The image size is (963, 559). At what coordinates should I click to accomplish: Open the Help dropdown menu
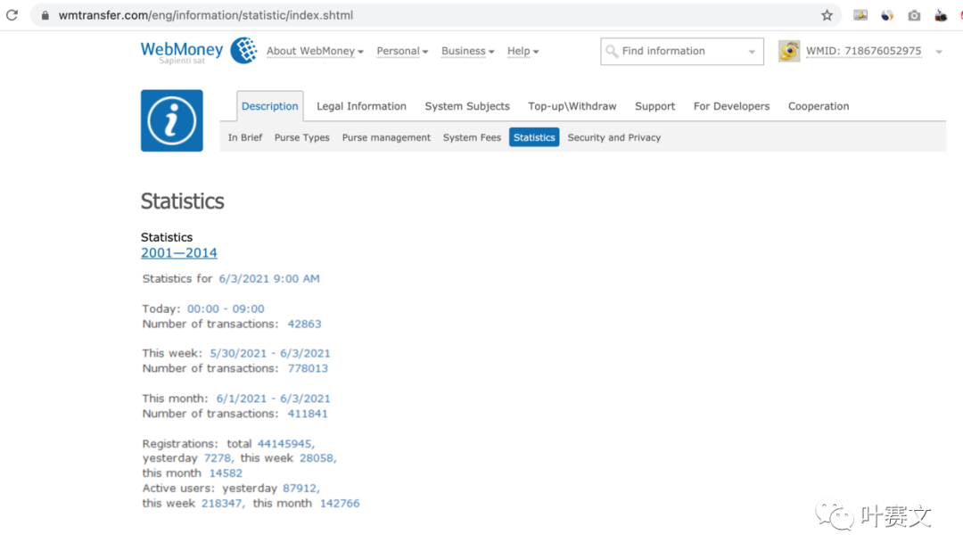523,52
